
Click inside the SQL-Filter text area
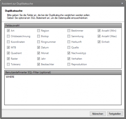coord(63,90)
